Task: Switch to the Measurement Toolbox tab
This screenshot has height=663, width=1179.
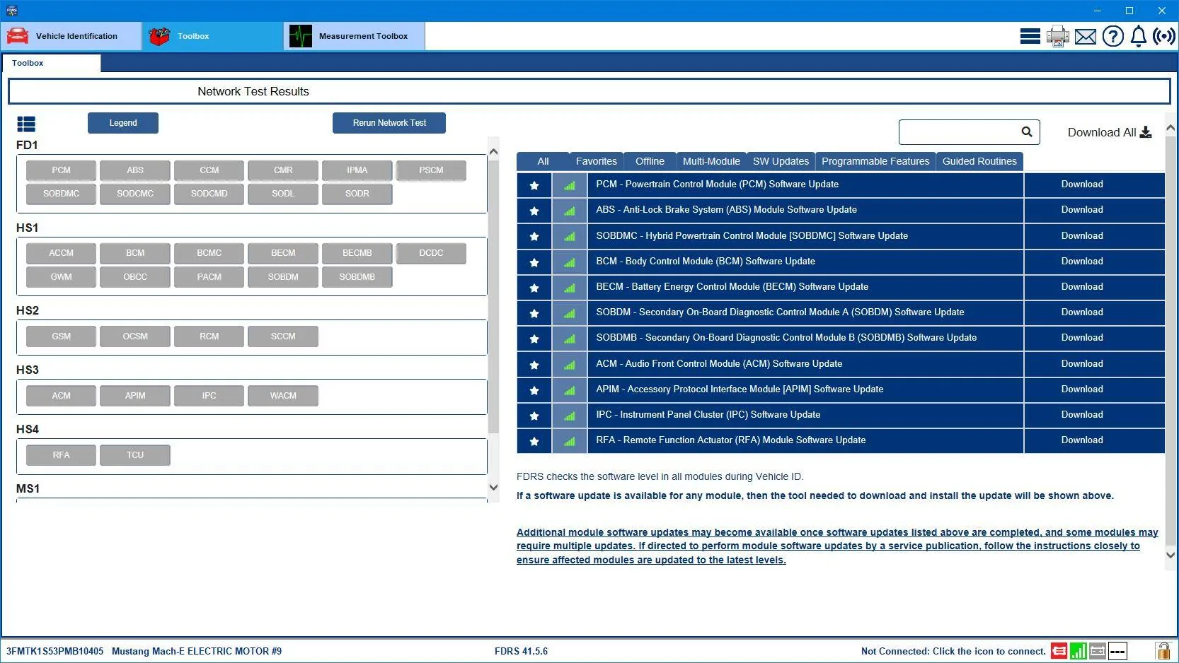Action: 355,36
